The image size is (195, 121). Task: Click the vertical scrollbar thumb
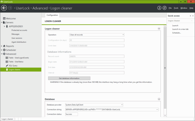coord(165,68)
